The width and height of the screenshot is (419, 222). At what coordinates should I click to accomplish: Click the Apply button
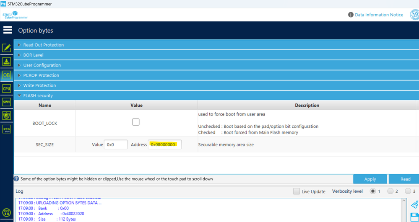point(370,179)
